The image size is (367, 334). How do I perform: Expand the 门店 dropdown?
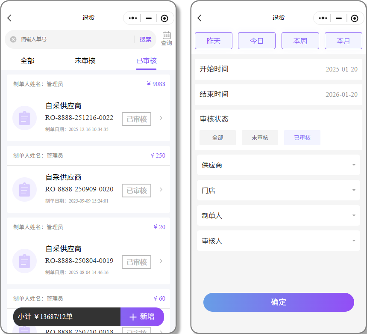pyautogui.click(x=278, y=190)
